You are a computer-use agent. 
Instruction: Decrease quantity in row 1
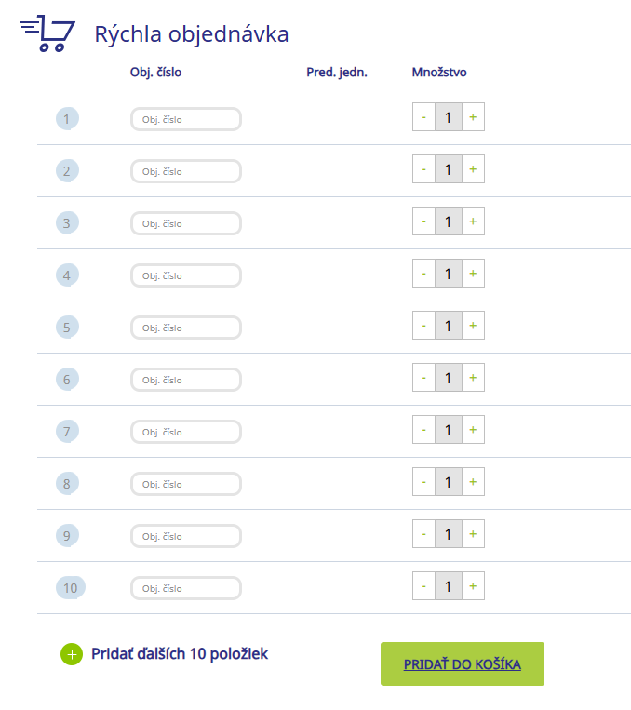[x=423, y=118]
